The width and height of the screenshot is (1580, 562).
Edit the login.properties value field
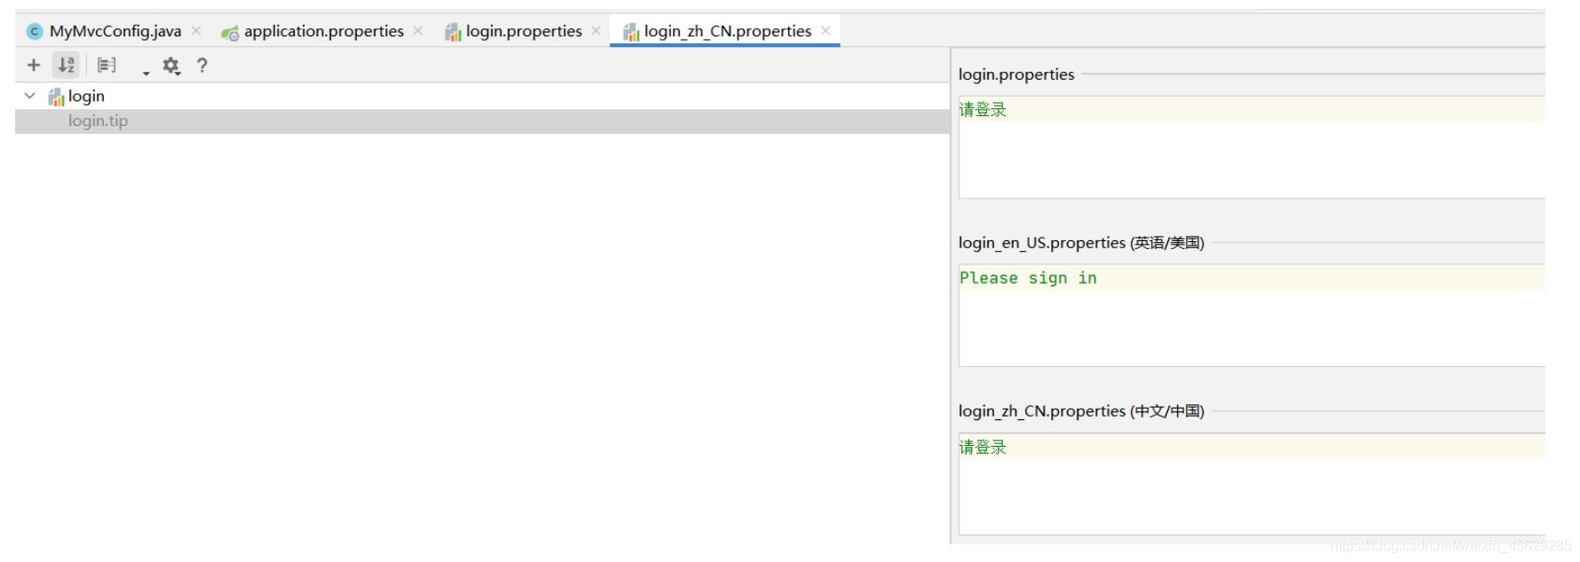[x=1252, y=147]
